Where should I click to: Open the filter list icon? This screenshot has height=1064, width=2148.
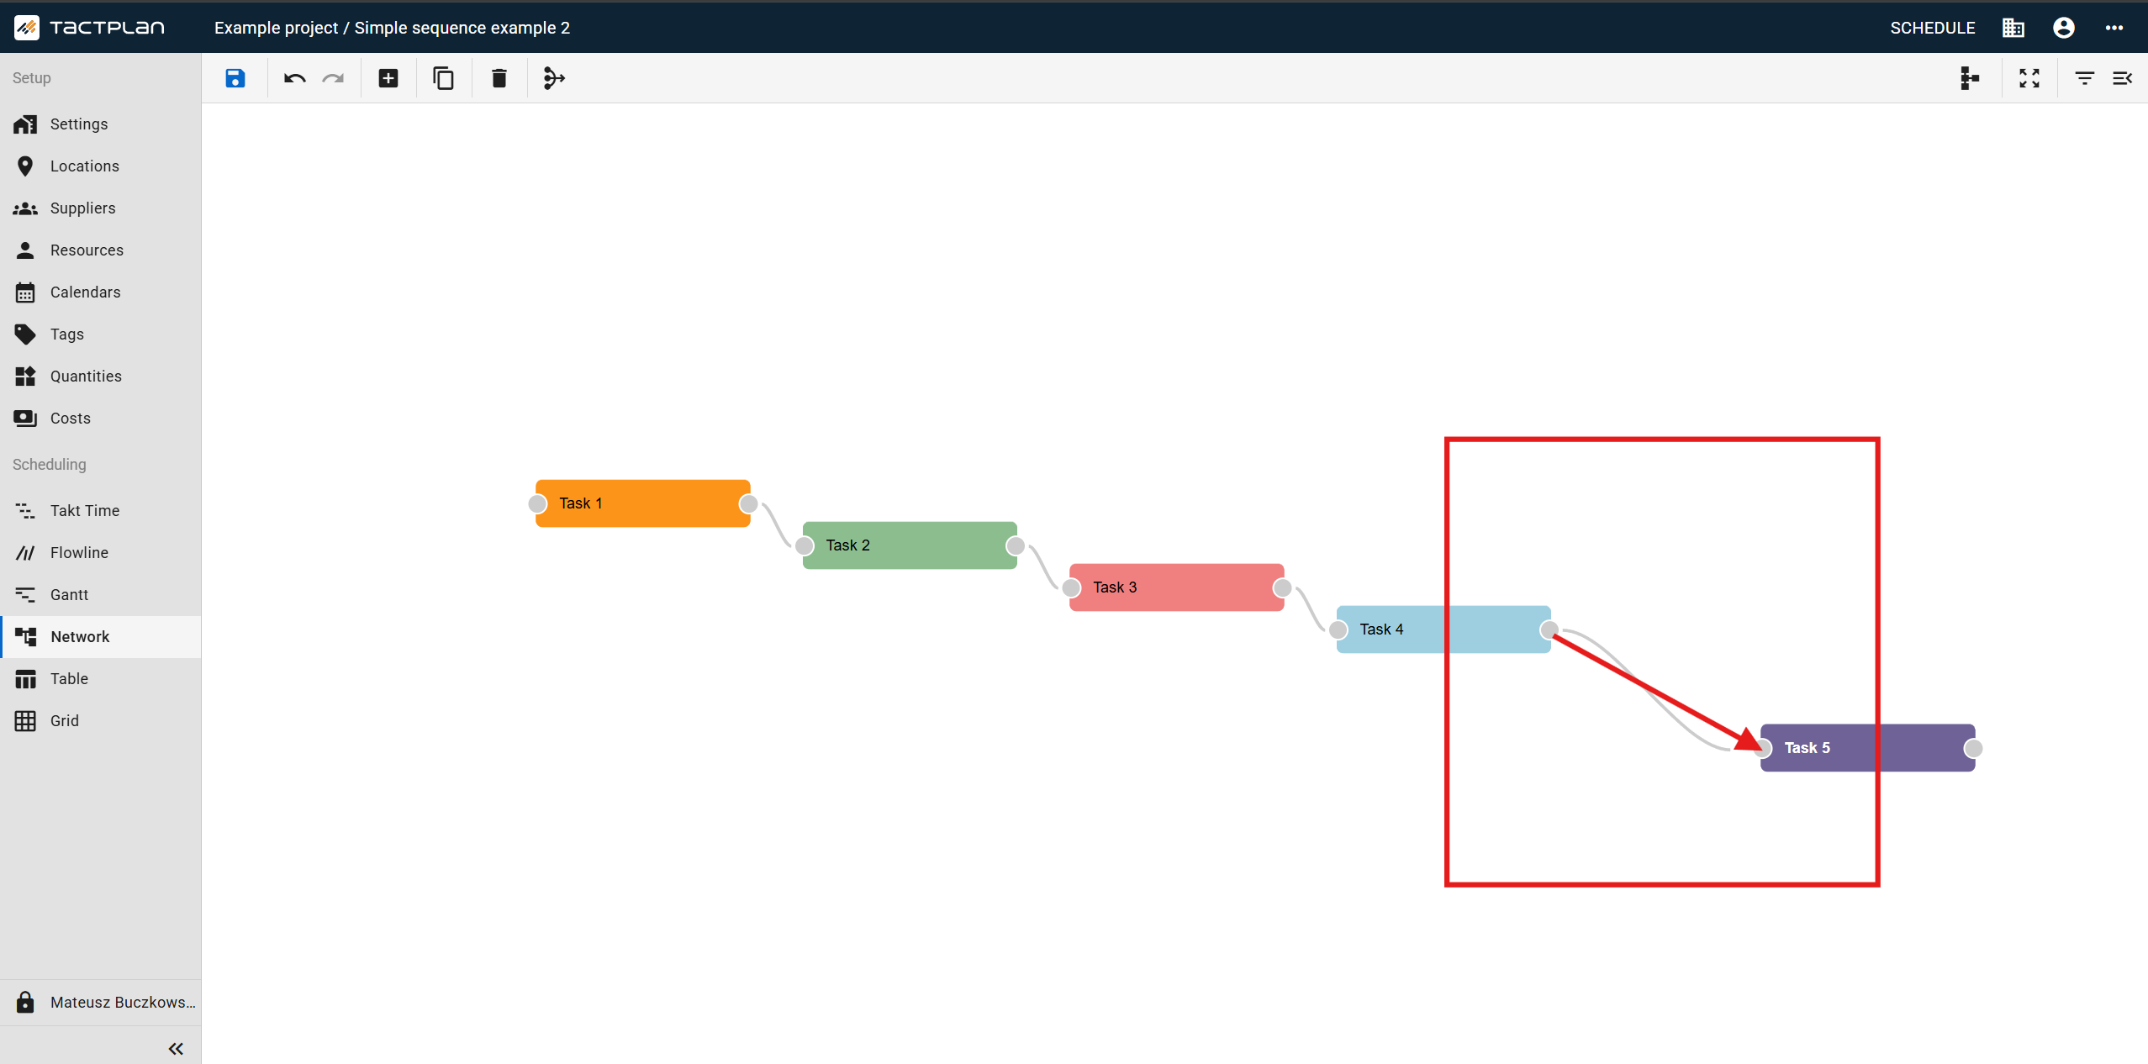point(2084,78)
